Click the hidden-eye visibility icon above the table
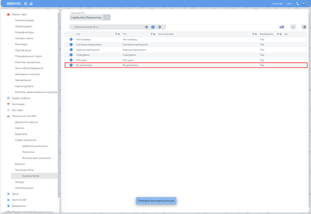The width and height of the screenshot is (311, 214). click(x=282, y=27)
